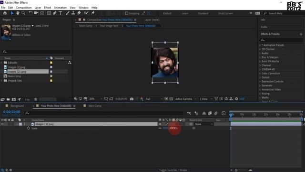305x172 pixels.
Task: Click the snapshot camera icon in viewer
Action: coord(132,99)
